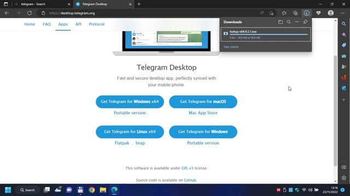Open the taskbar clock showing 13:16

tap(330, 190)
